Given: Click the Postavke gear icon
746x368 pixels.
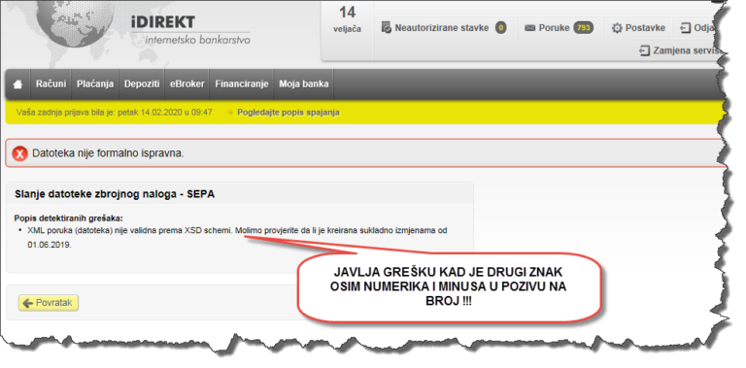Looking at the screenshot, I should pyautogui.click(x=617, y=28).
